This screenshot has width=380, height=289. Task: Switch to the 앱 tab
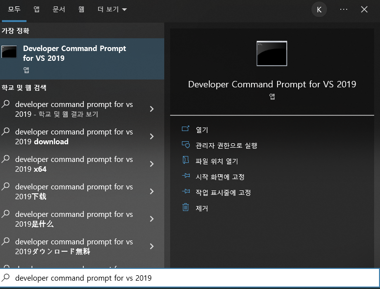(x=37, y=9)
